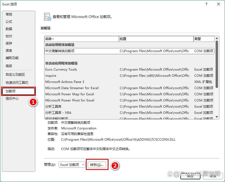
Task: Select the 常规 category
Action: (x=9, y=14)
